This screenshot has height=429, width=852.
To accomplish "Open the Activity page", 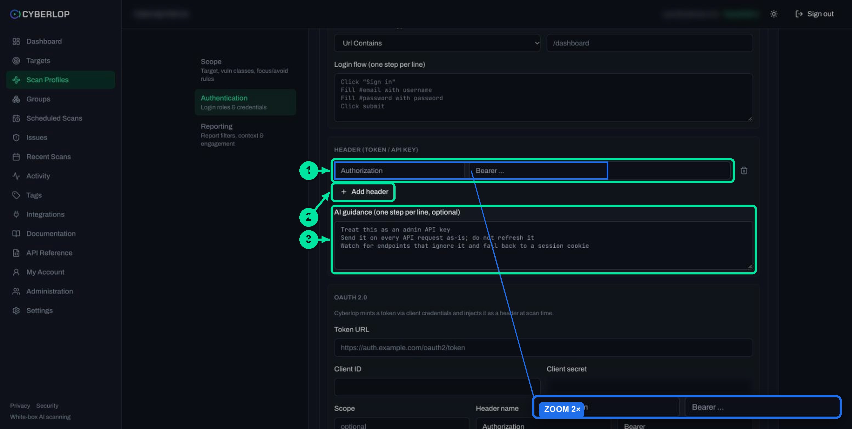I will pyautogui.click(x=61, y=176).
